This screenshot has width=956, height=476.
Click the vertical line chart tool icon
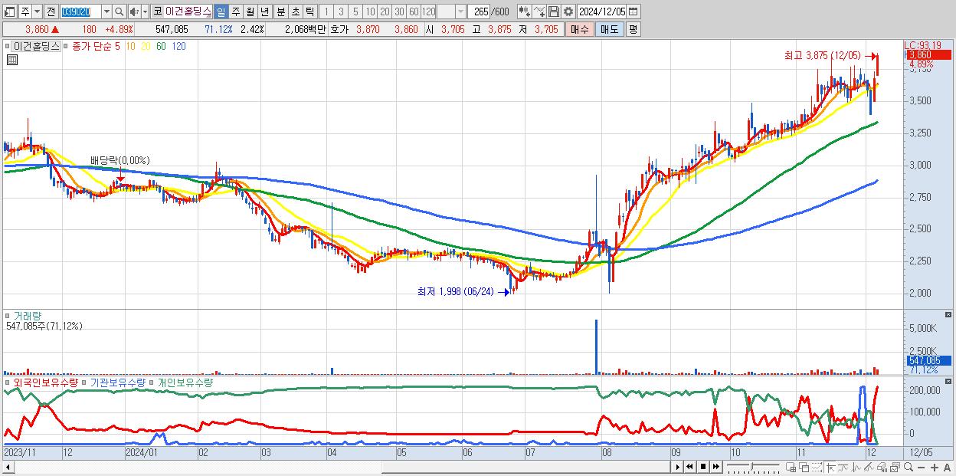pyautogui.click(x=856, y=467)
